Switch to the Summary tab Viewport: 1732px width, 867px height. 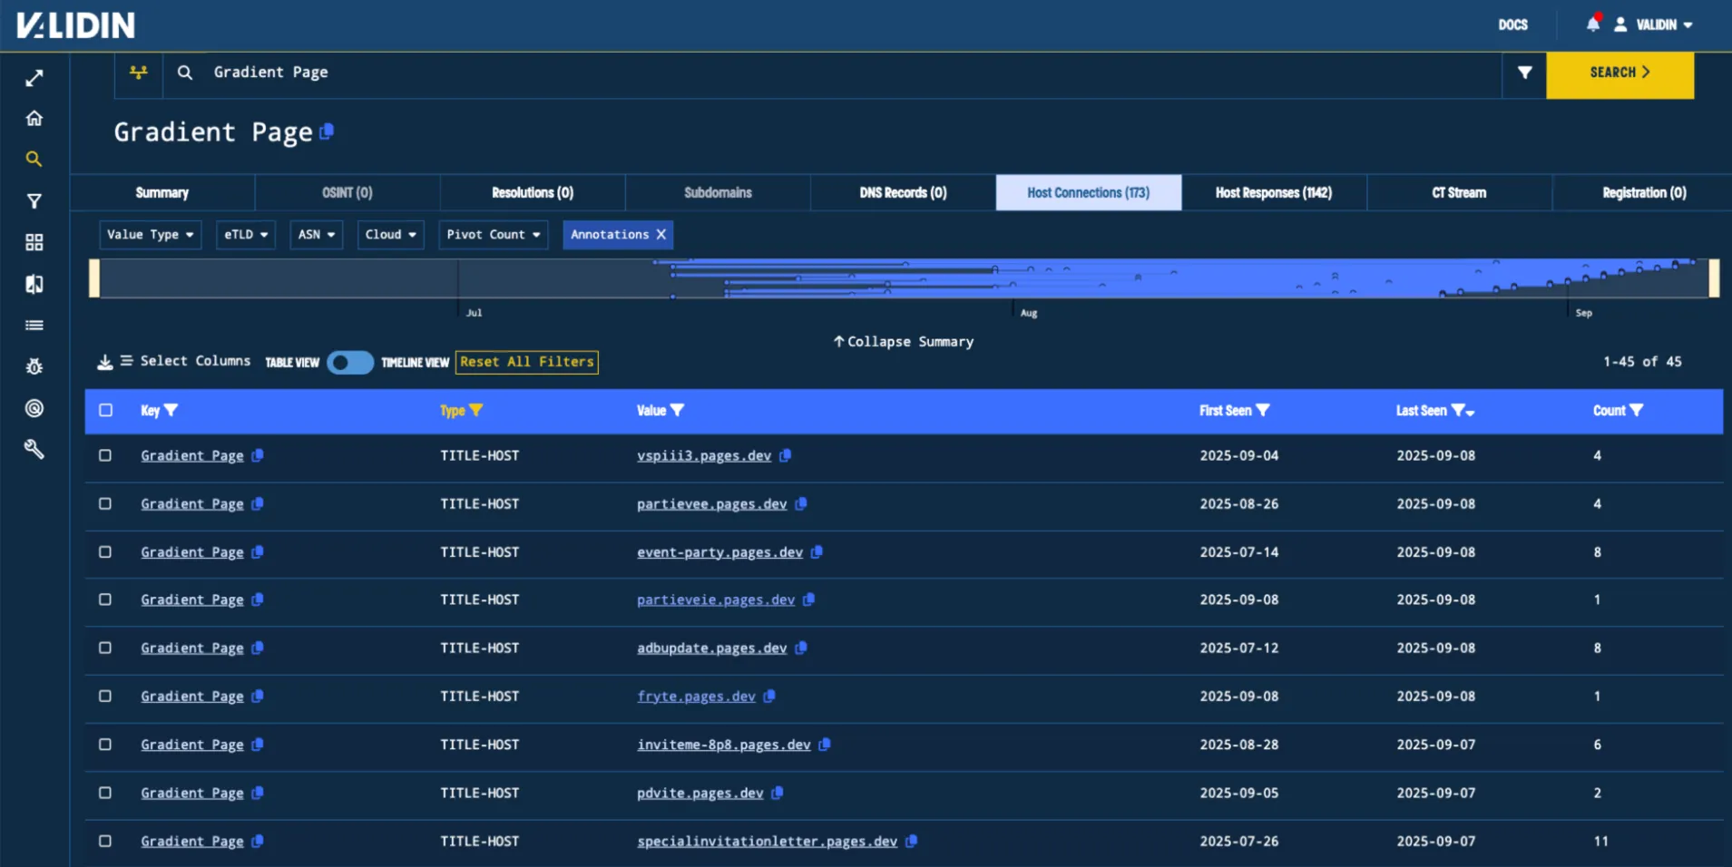(162, 192)
